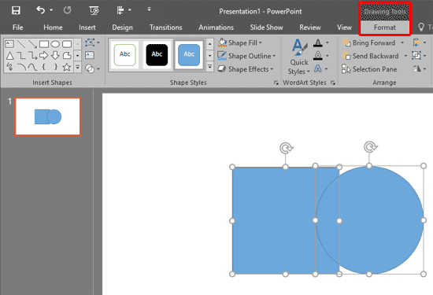Go to the Transitions tab
433x295 pixels.
coord(165,28)
